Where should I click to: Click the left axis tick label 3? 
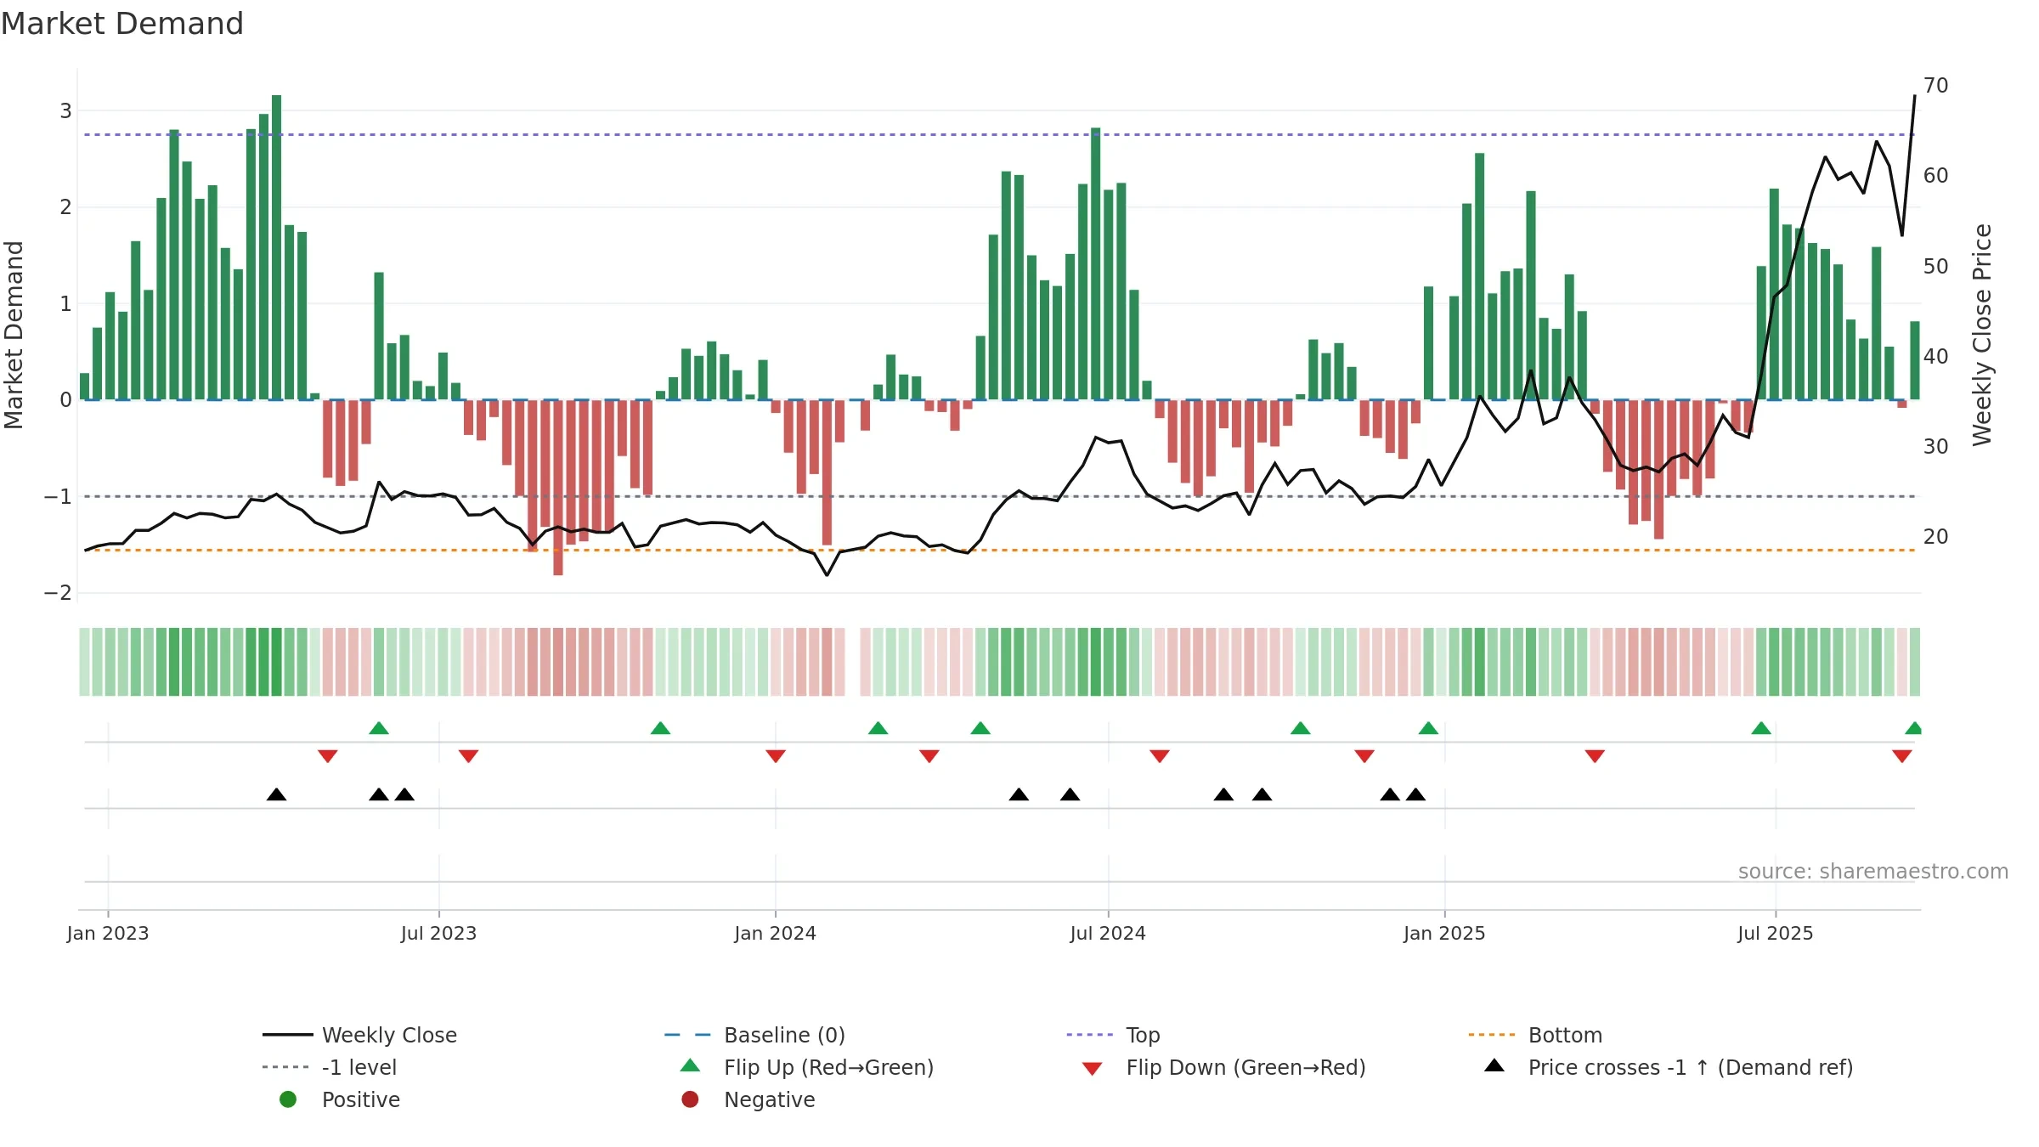(65, 110)
